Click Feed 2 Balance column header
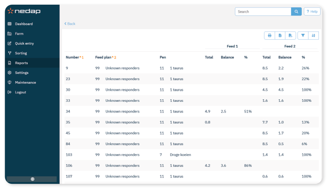The width and height of the screenshot is (328, 191). (285, 57)
